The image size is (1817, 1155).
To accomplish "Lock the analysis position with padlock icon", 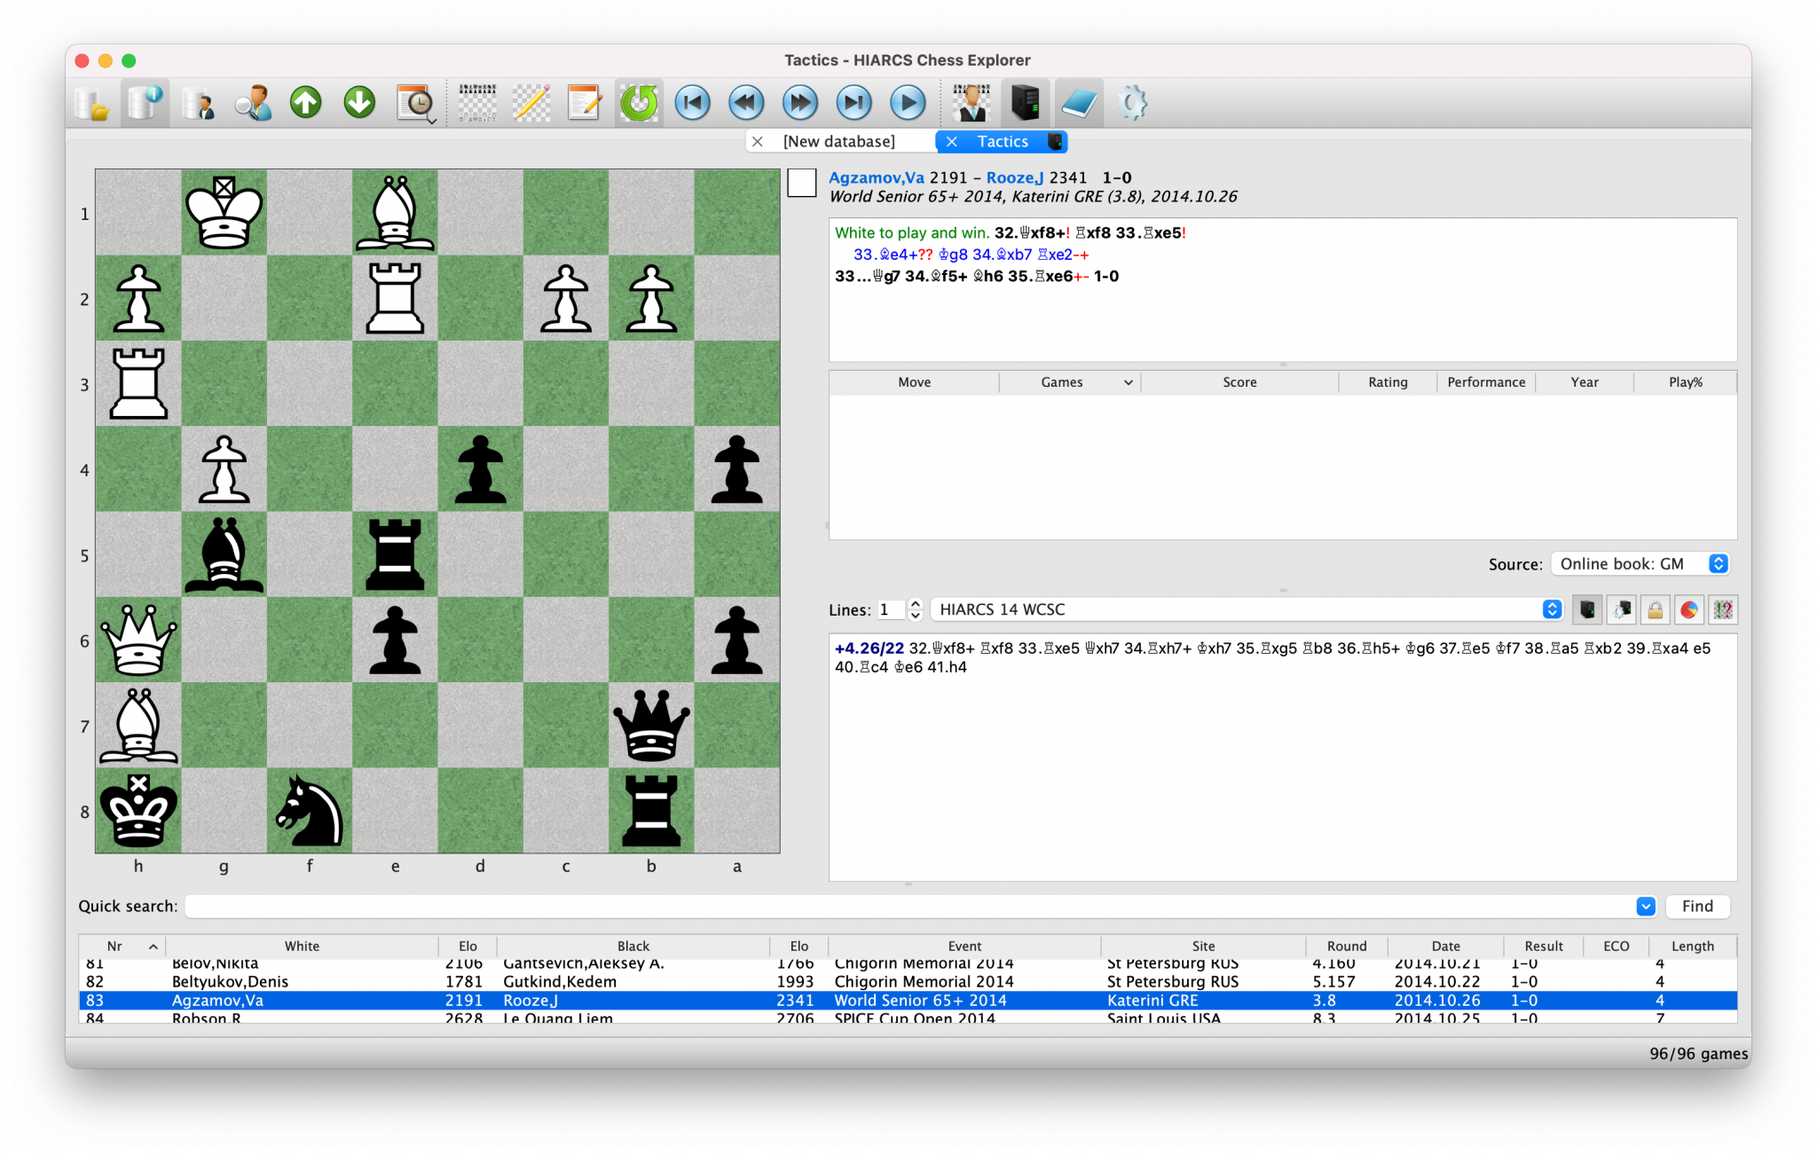I will tap(1655, 609).
